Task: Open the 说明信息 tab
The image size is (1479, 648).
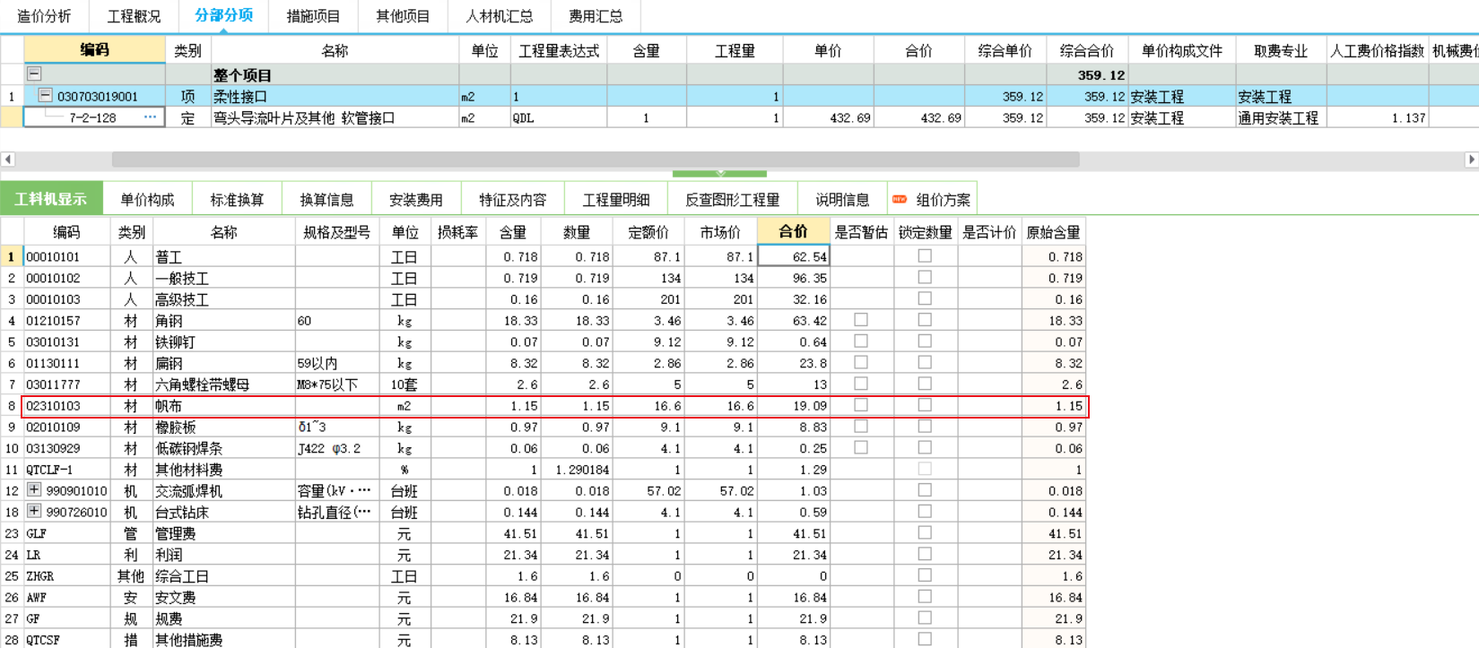Action: pyautogui.click(x=842, y=200)
